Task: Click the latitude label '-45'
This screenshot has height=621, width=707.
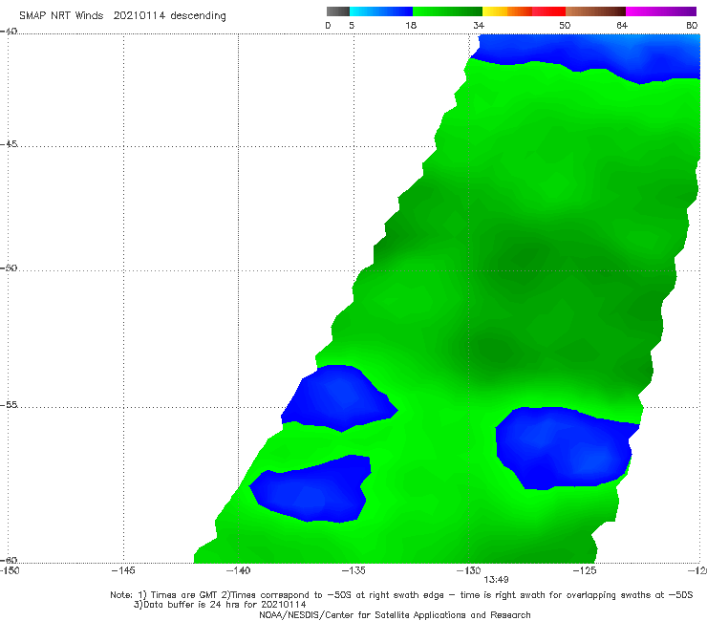Action: pos(9,144)
